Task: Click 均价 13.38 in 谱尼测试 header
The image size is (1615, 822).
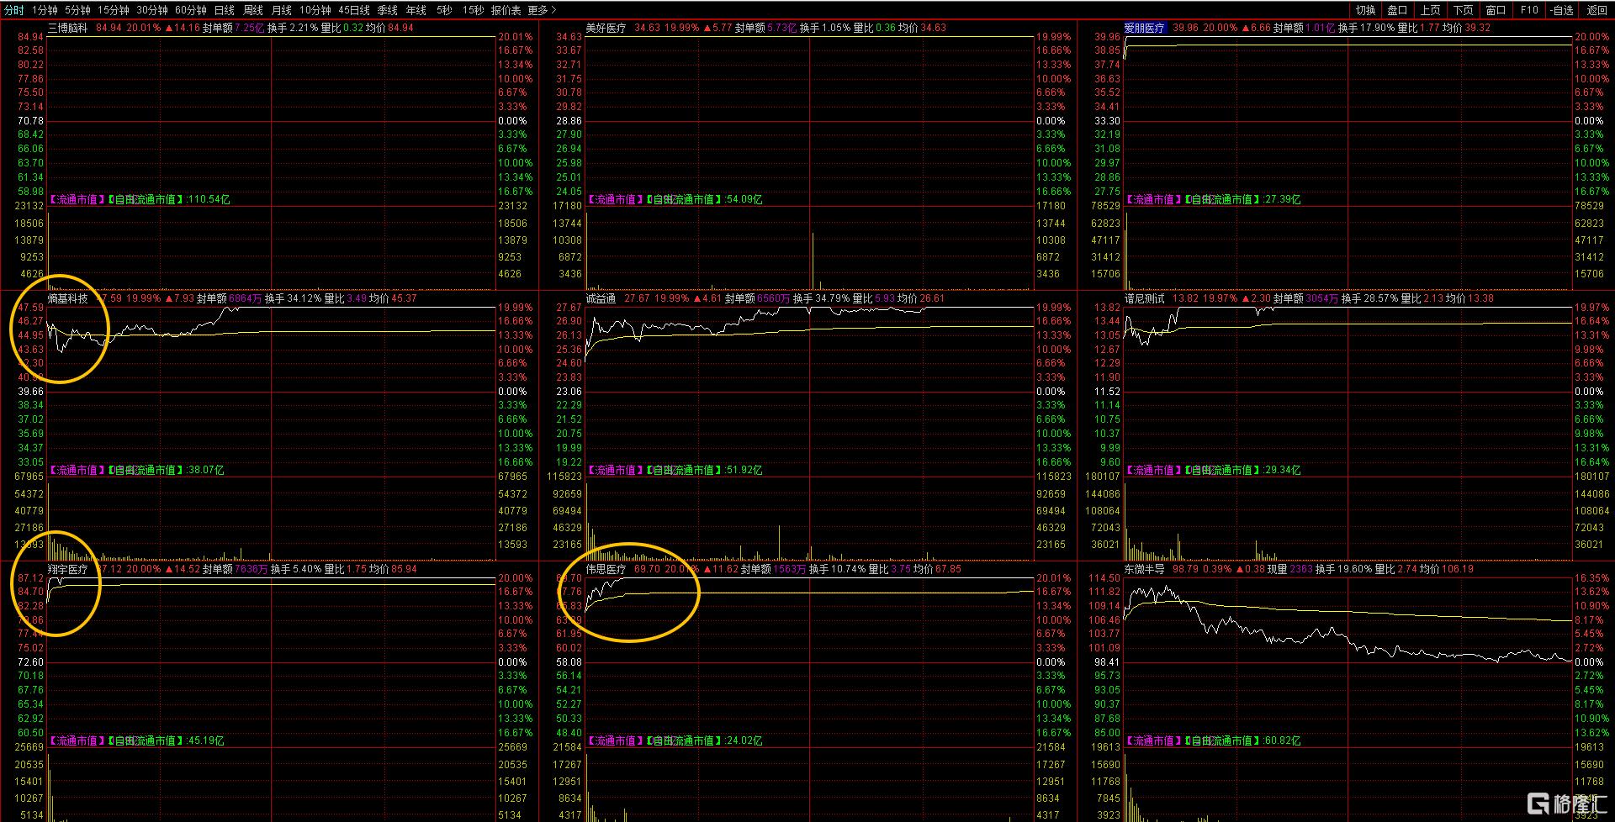Action: pos(1470,298)
